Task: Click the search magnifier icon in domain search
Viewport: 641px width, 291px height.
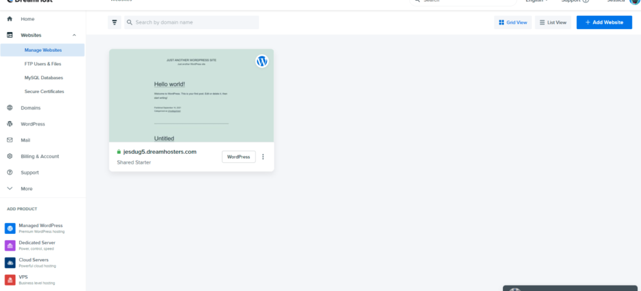Action: [x=129, y=23]
